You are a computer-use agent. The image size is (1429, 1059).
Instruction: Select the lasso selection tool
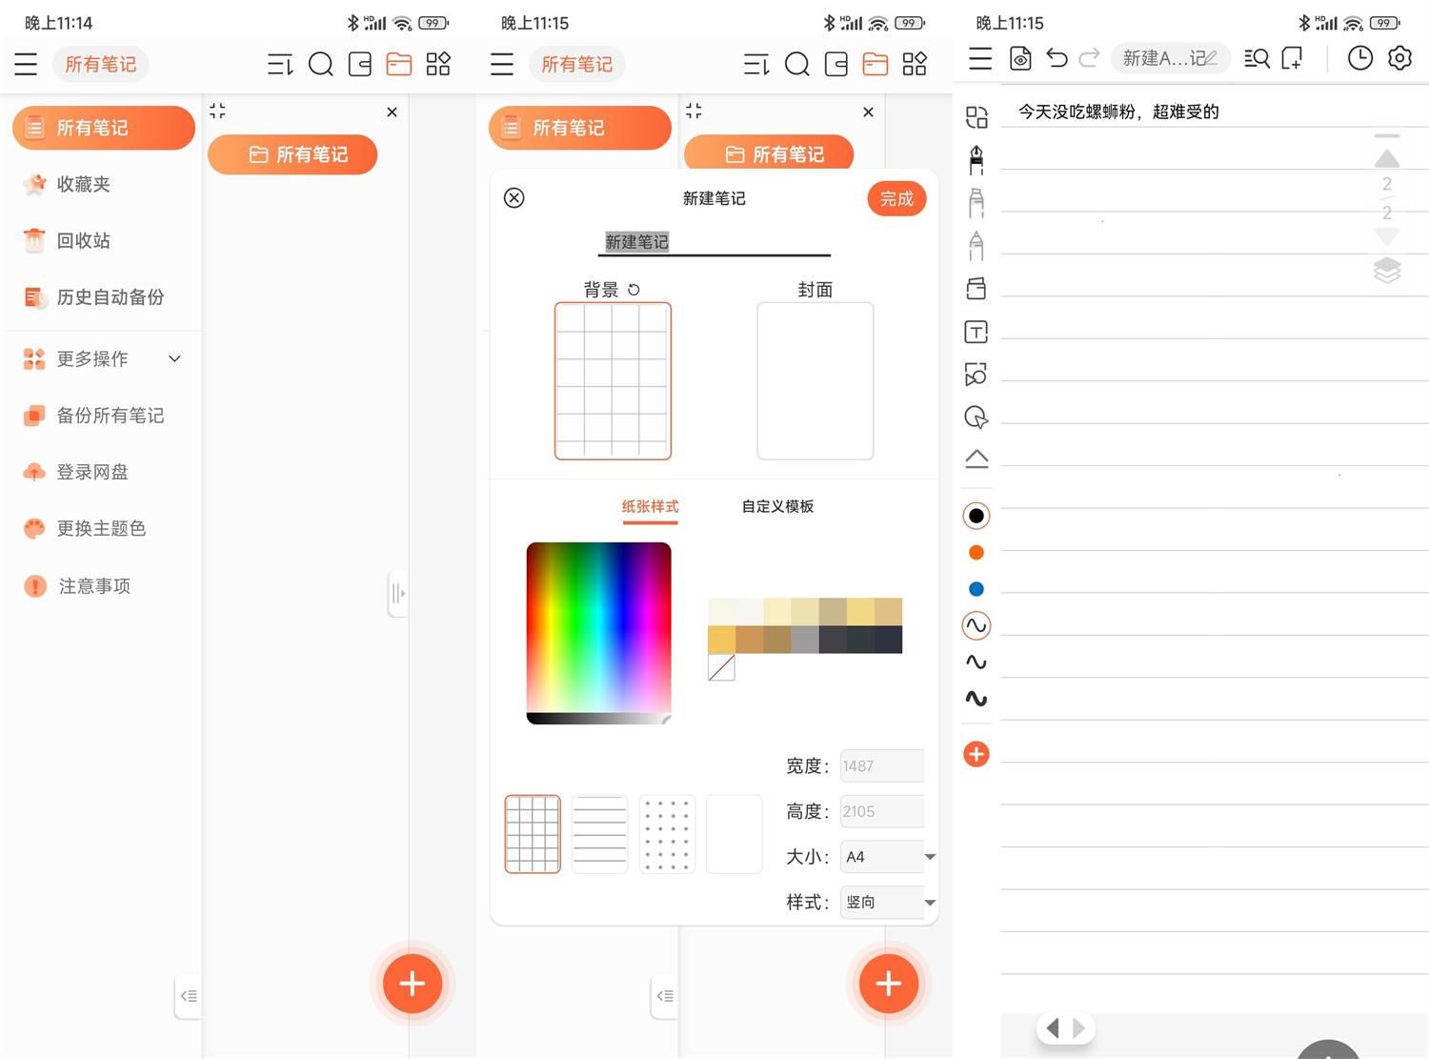976,417
